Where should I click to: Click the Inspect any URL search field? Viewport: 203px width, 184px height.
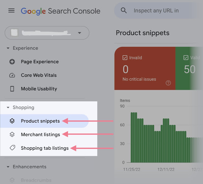(159, 11)
